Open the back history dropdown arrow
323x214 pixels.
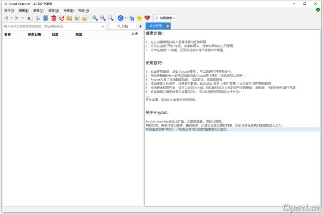(11, 18)
